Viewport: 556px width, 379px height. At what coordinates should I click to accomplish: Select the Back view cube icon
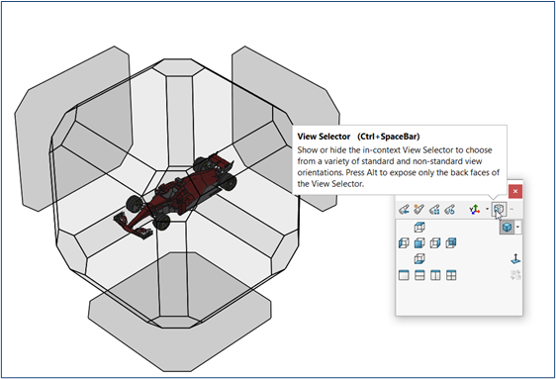(451, 243)
